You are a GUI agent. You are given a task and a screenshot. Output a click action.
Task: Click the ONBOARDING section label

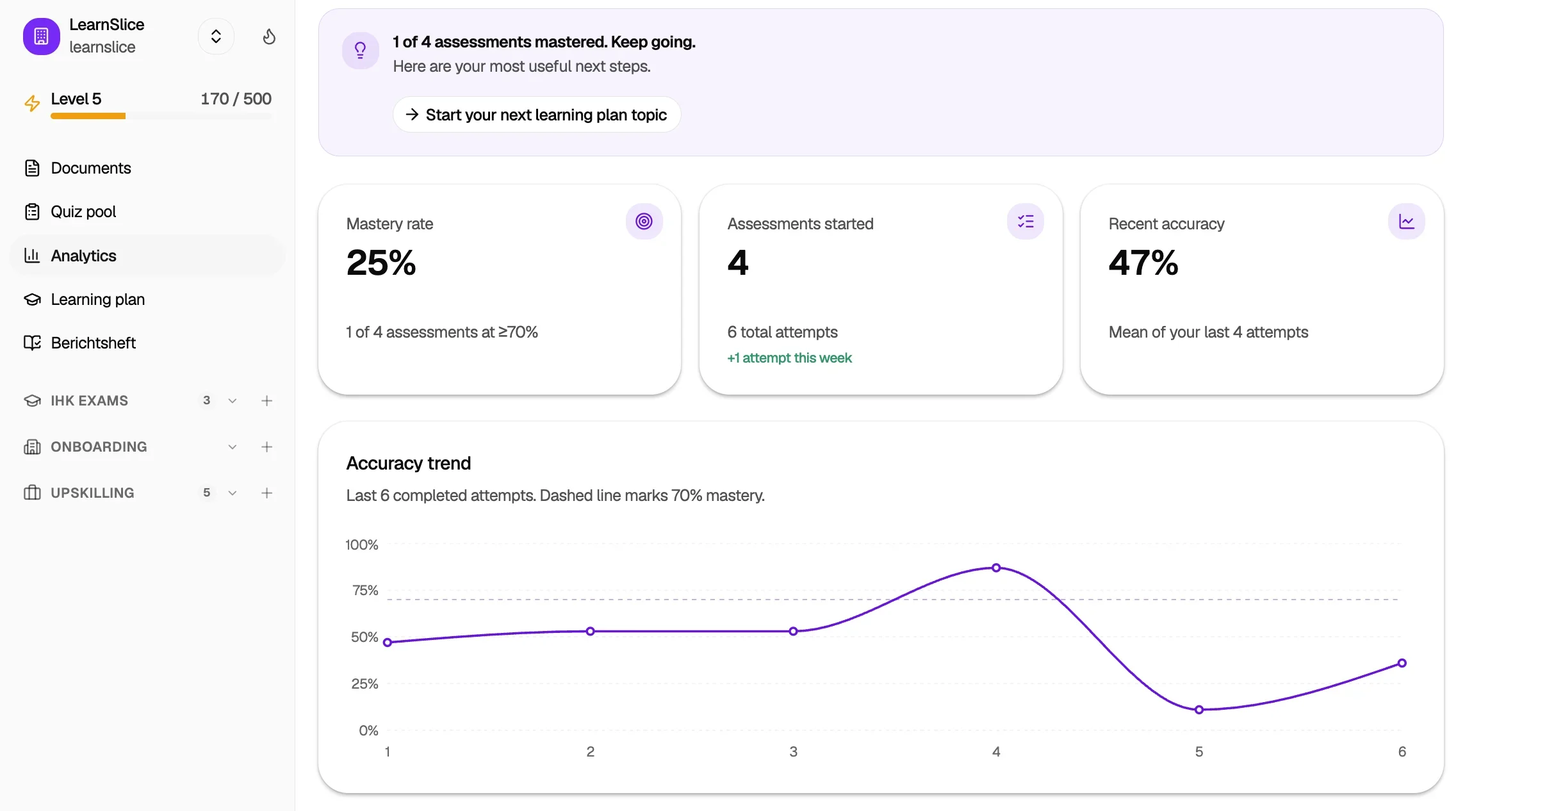click(x=99, y=446)
